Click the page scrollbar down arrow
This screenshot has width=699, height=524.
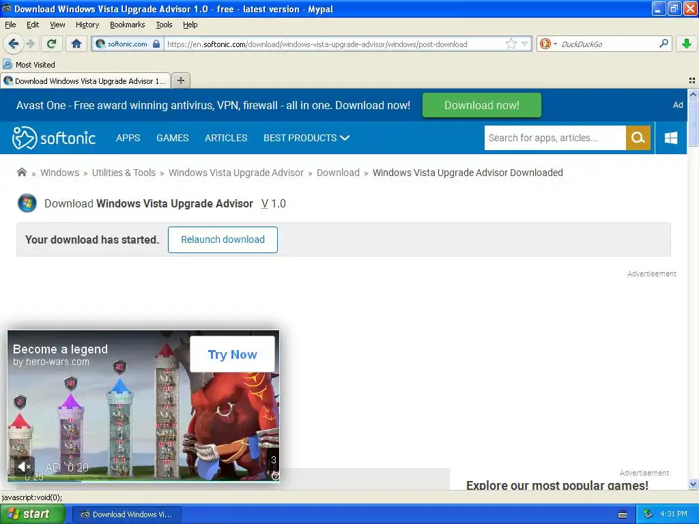693,484
